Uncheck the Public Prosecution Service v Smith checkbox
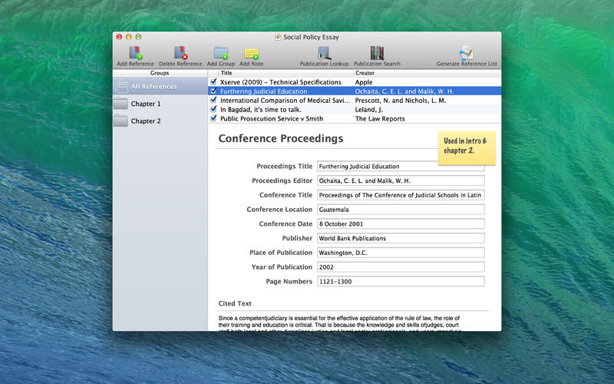Viewport: 614px width, 384px height. click(213, 119)
